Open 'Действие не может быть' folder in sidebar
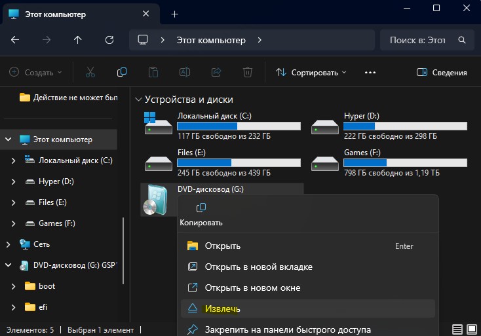Image resolution: width=481 pixels, height=336 pixels. [68, 98]
